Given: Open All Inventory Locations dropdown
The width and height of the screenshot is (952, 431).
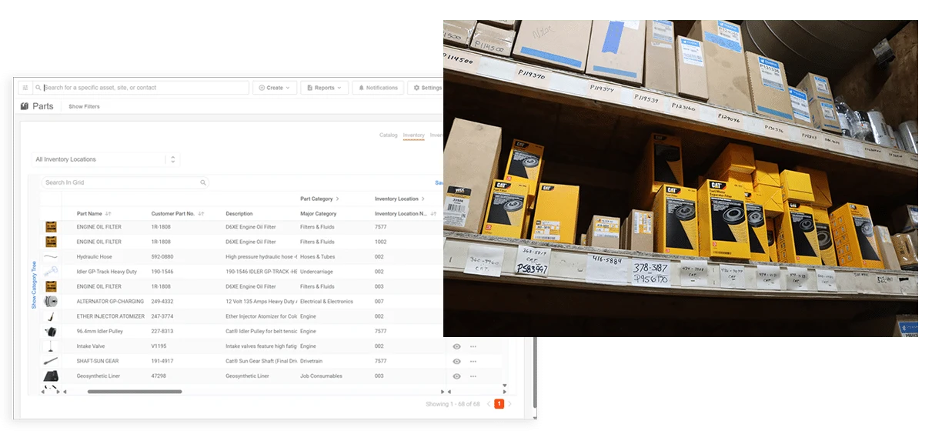Looking at the screenshot, I should [106, 159].
